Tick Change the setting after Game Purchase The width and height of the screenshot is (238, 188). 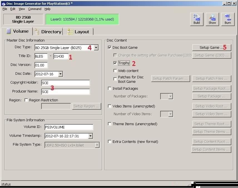(115, 55)
